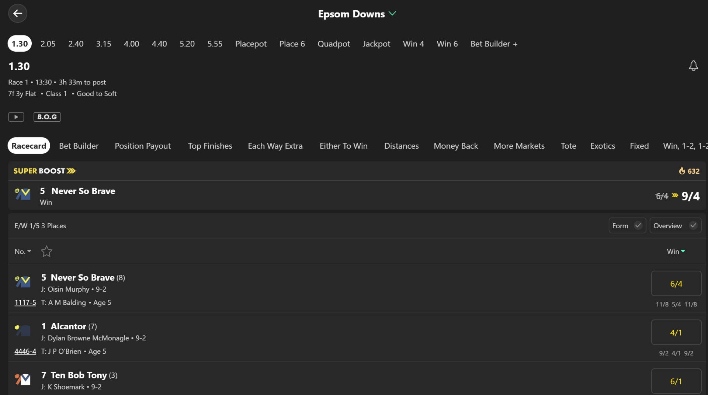Switch to Position Payout tab
The image size is (708, 395).
coord(143,146)
